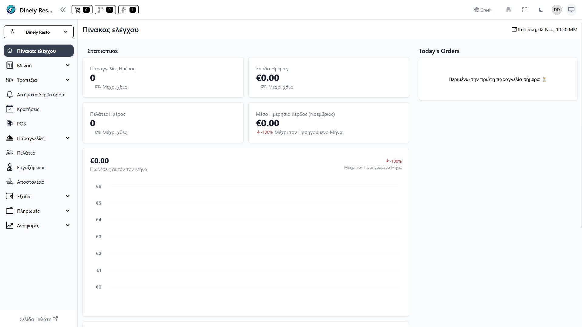Screen dimensions: 582x327
Task: Expand the Τραπέζια section
Action: [x=39, y=80]
